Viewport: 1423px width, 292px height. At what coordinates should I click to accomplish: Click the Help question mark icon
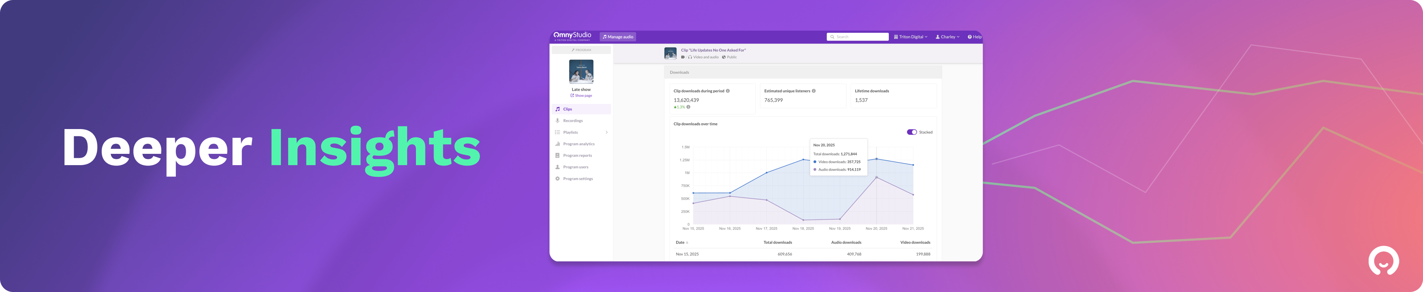[x=969, y=37]
